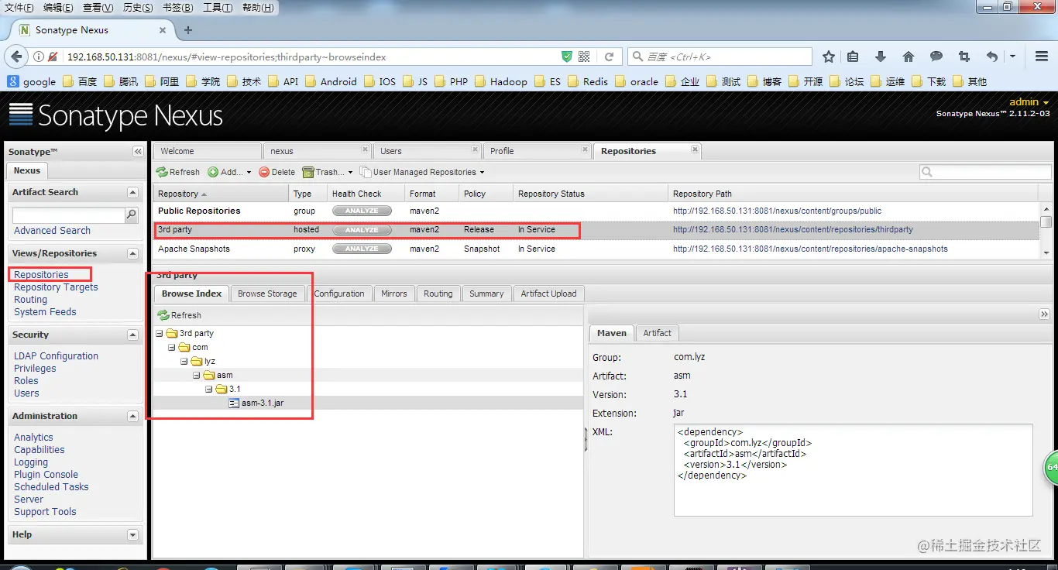The height and width of the screenshot is (570, 1058).
Task: Click the Delete repository button
Action: 277,172
